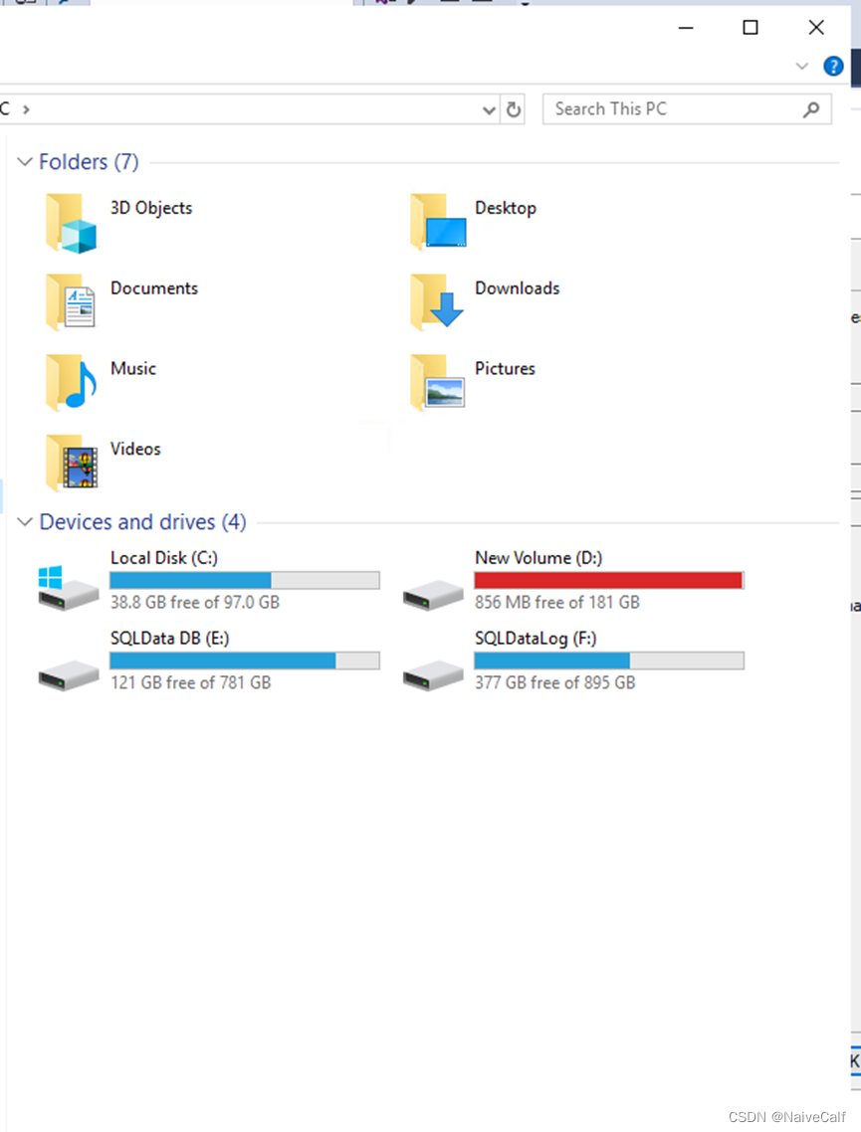Click the red capacity bar of drive D:
This screenshot has height=1132, width=861.
click(x=608, y=580)
